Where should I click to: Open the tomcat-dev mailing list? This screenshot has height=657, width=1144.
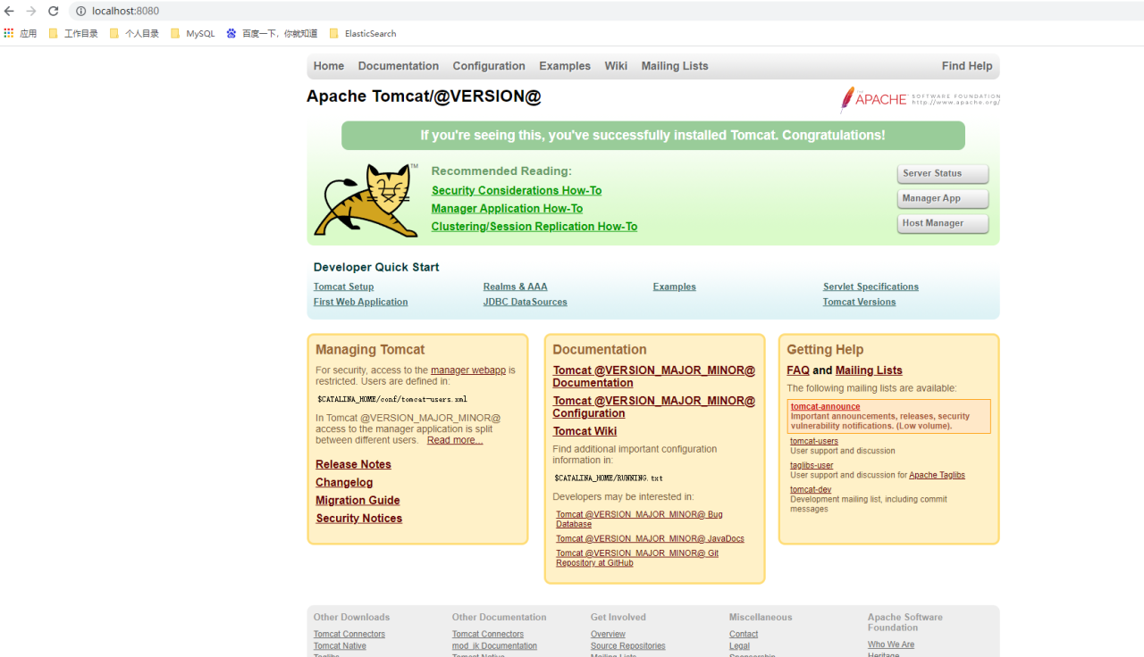coord(811,489)
